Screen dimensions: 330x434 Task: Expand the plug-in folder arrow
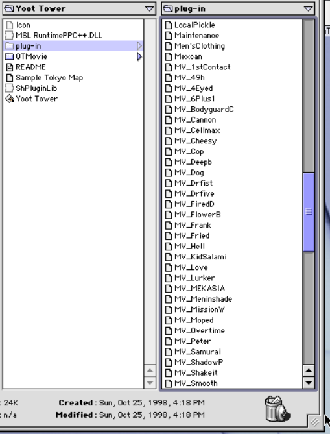139,46
